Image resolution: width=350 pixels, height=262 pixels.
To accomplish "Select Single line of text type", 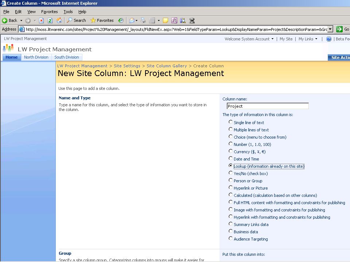I will 230,122.
